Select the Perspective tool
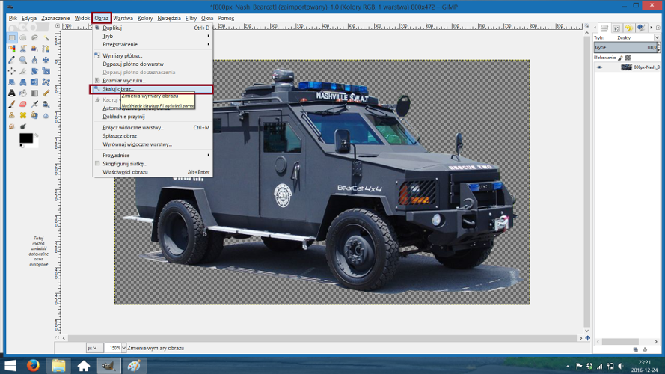 [x=23, y=82]
